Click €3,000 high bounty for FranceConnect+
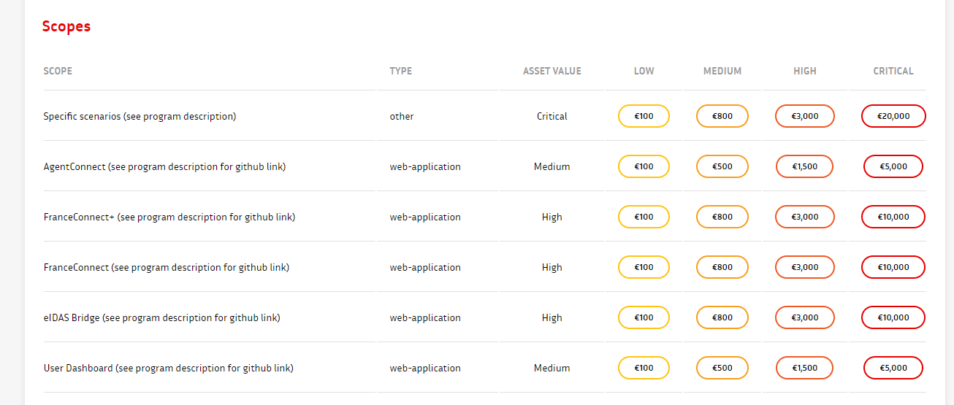 coord(805,217)
